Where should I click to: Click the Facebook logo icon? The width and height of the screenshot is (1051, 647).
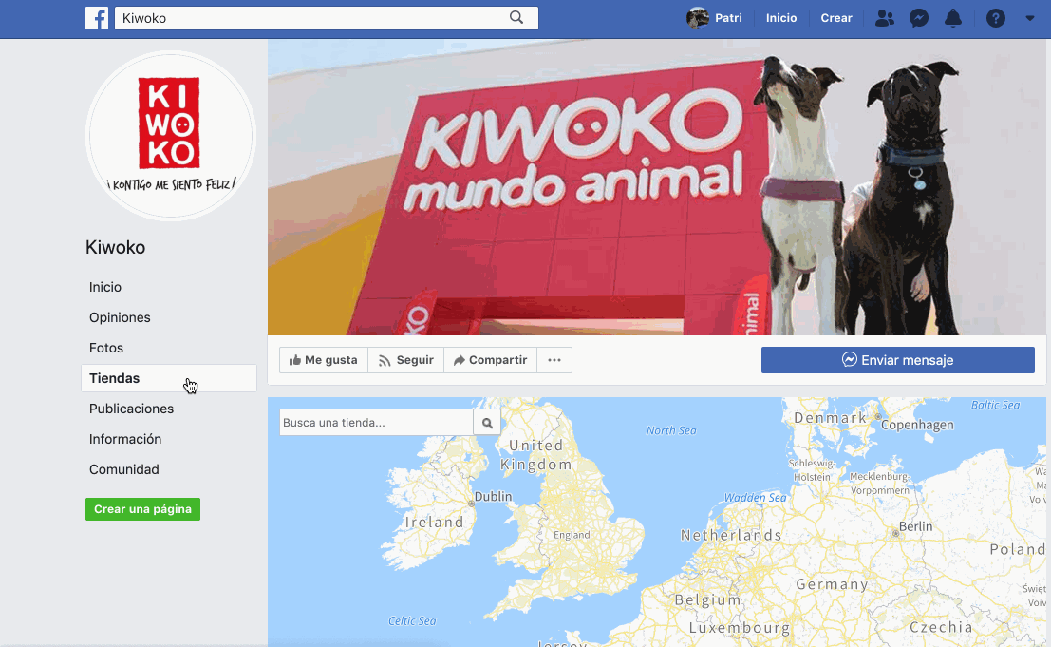point(97,18)
